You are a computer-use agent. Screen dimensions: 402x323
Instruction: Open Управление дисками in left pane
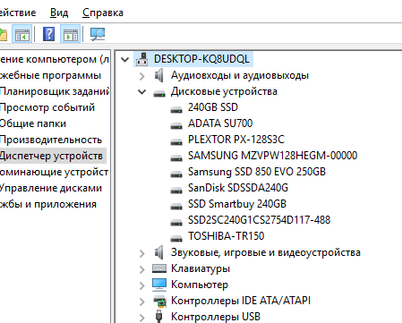click(x=51, y=188)
